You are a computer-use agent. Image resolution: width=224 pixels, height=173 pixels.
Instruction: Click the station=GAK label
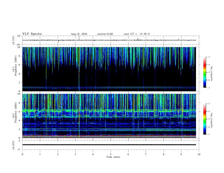click(x=105, y=34)
